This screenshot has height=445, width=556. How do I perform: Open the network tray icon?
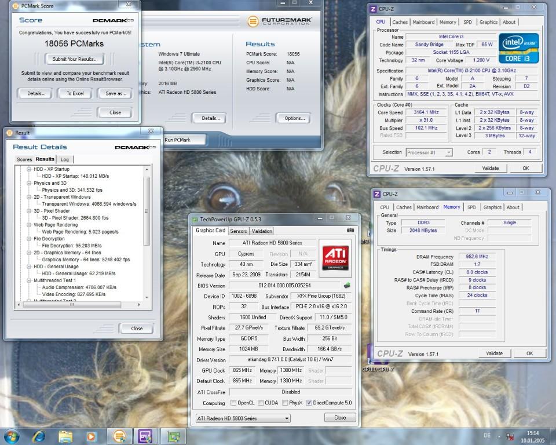(510, 436)
